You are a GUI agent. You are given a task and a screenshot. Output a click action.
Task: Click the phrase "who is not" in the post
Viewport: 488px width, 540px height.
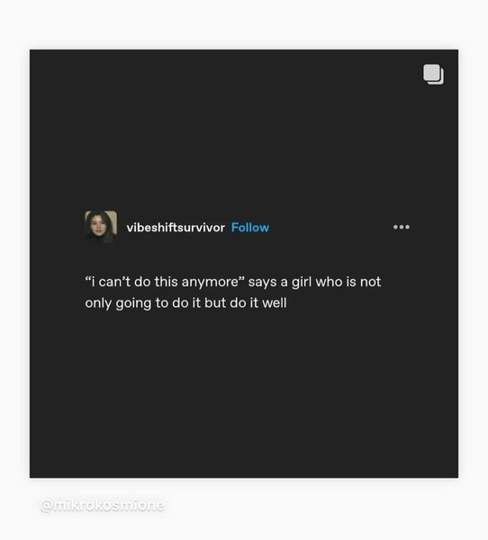coord(348,282)
